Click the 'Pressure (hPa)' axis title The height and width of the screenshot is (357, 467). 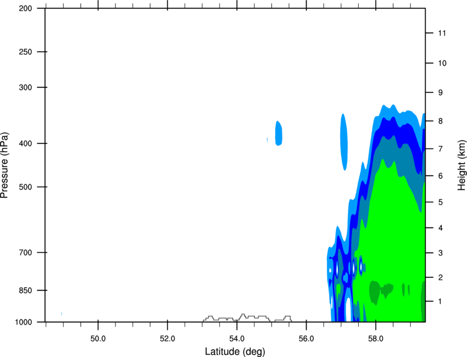point(4,165)
